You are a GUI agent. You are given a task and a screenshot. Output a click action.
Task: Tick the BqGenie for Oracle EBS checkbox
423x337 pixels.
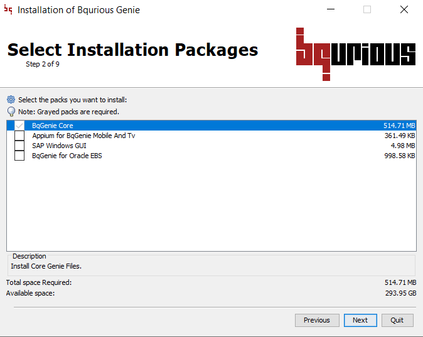(x=19, y=156)
